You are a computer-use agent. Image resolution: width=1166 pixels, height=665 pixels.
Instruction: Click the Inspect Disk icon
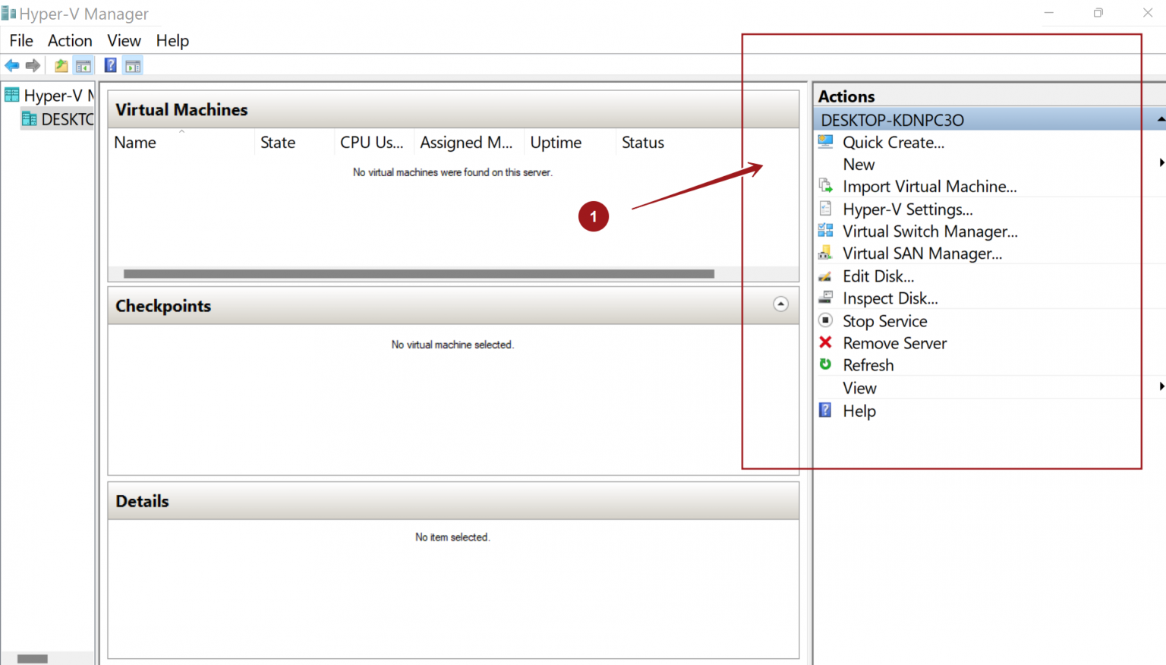click(826, 298)
